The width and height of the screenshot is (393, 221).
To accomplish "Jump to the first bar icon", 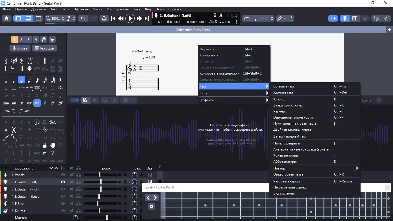I will tap(113, 18).
